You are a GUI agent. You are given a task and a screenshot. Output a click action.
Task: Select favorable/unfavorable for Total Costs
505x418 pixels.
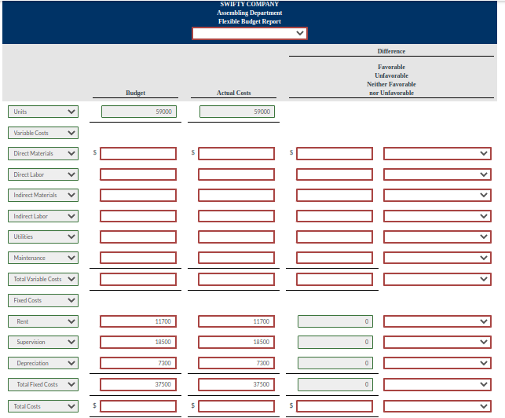pos(437,406)
